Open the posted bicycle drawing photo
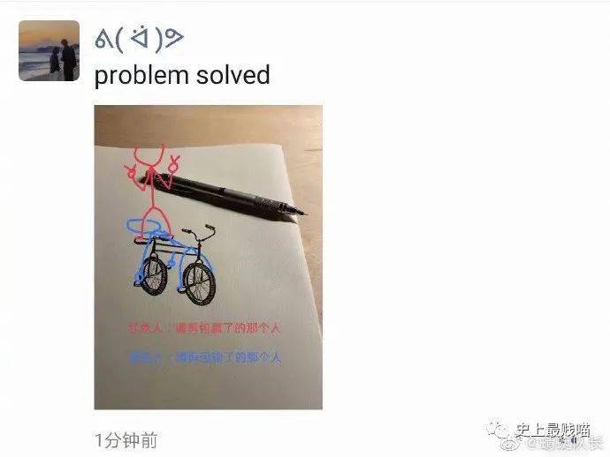The height and width of the screenshot is (457, 610). [208, 257]
